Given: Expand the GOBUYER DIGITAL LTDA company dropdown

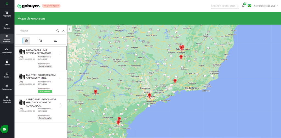Looking at the screenshot, I should [x=224, y=6].
